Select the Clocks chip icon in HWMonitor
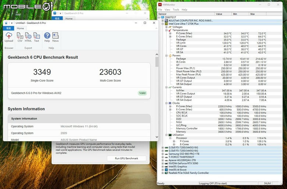Image resolution: width=287 pixels, height=189 pixels. [x=170, y=103]
